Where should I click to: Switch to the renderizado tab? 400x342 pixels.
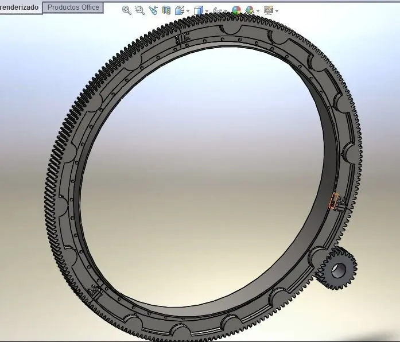[20, 7]
